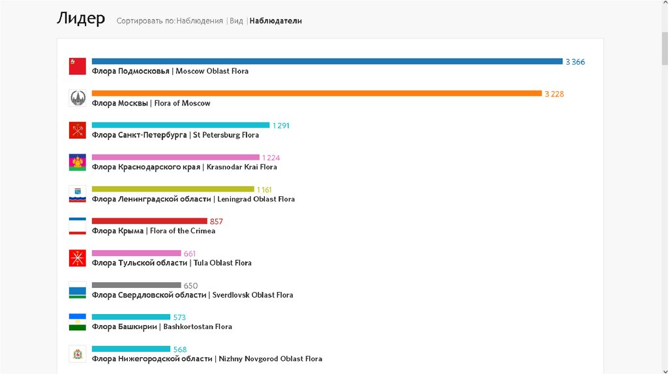The image size is (668, 374).
Task: Click the value 661
Action: point(190,254)
